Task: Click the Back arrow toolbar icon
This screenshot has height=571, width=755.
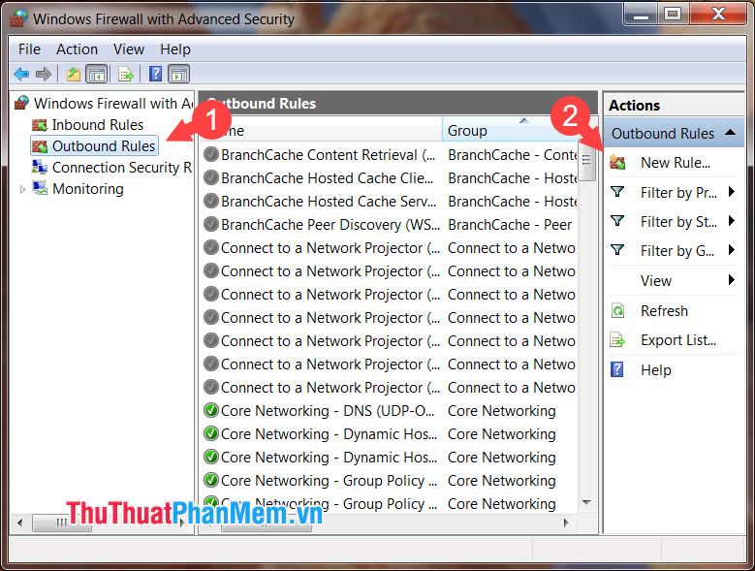Action: pyautogui.click(x=21, y=74)
